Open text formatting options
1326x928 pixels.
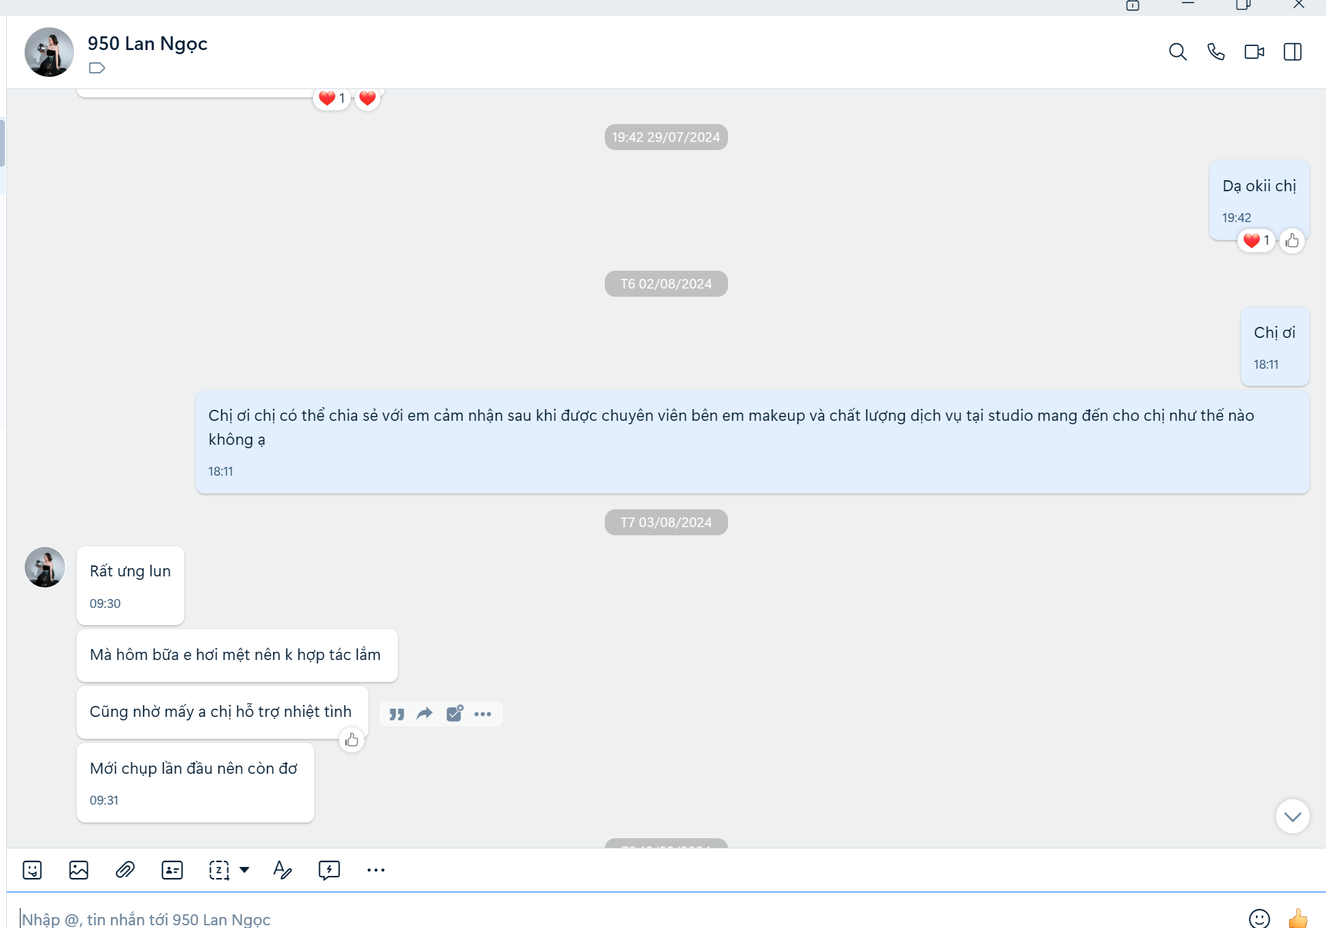pyautogui.click(x=282, y=870)
